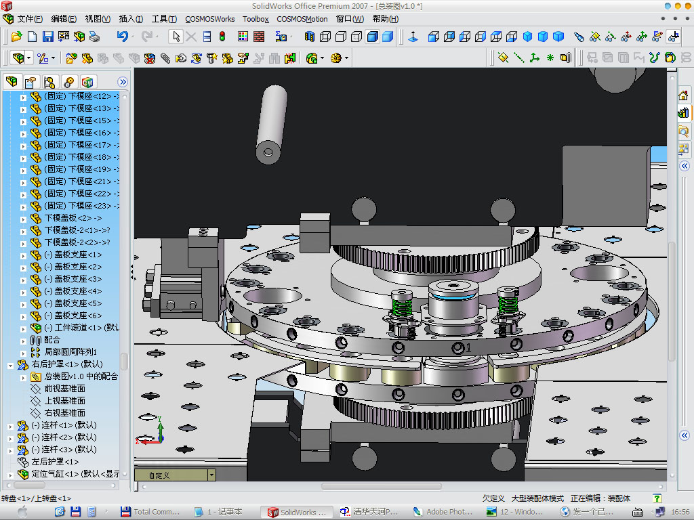Open the 帮助(H) menu

coord(385,19)
